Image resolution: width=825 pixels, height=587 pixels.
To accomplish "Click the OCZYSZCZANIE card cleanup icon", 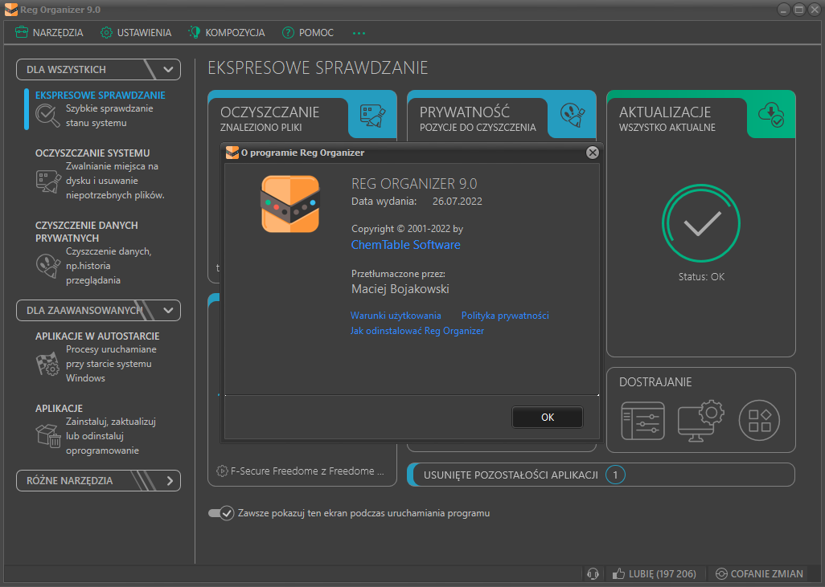I will [372, 116].
